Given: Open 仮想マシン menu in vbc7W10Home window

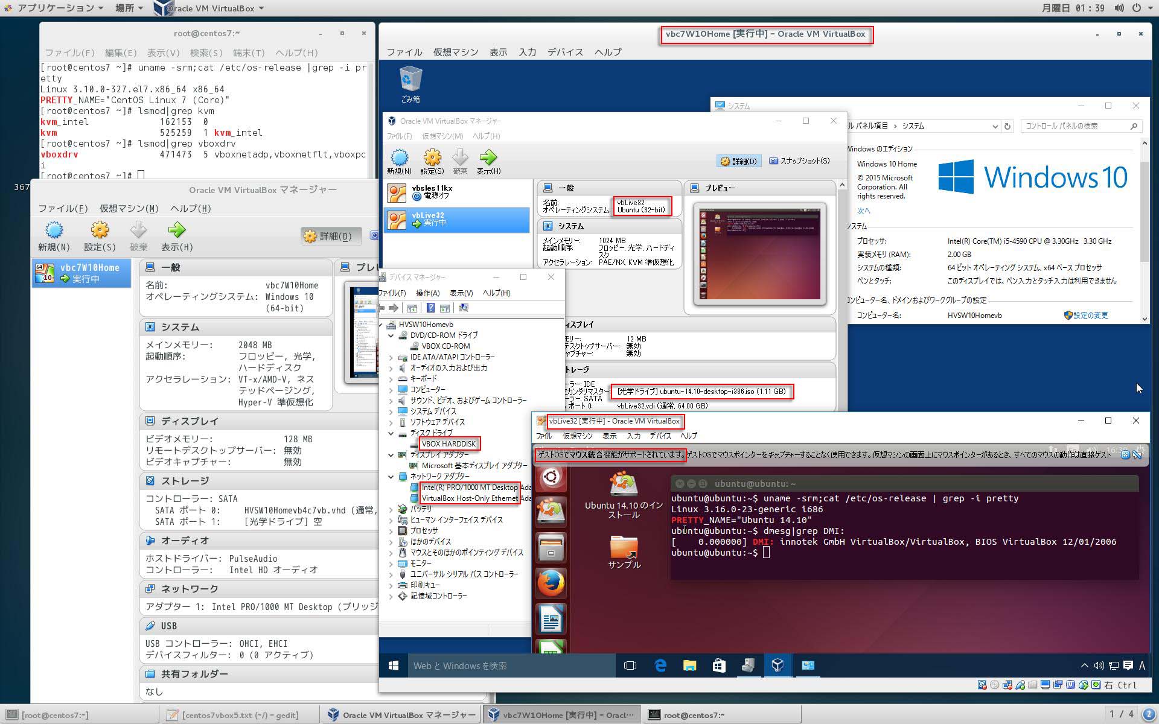Looking at the screenshot, I should coord(456,52).
